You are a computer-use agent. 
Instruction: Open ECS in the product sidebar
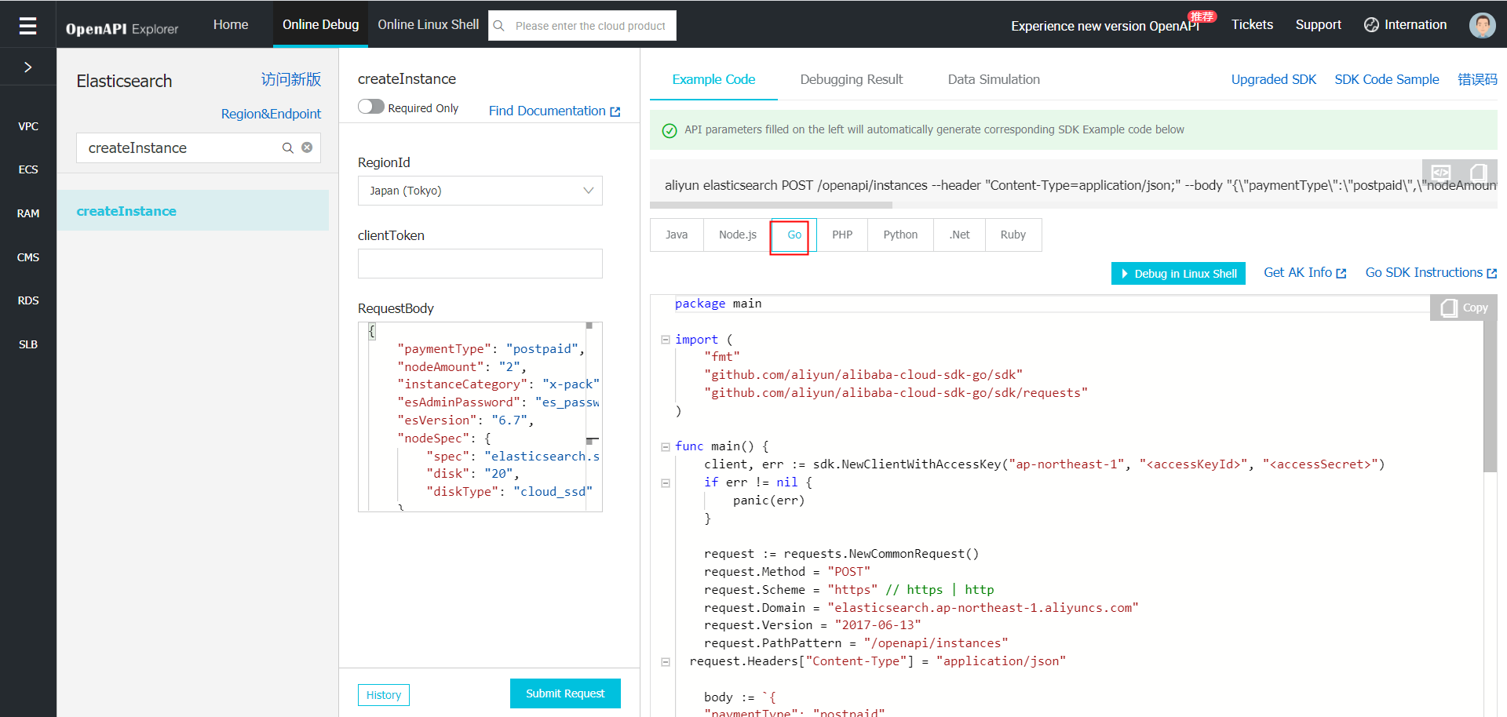point(28,169)
